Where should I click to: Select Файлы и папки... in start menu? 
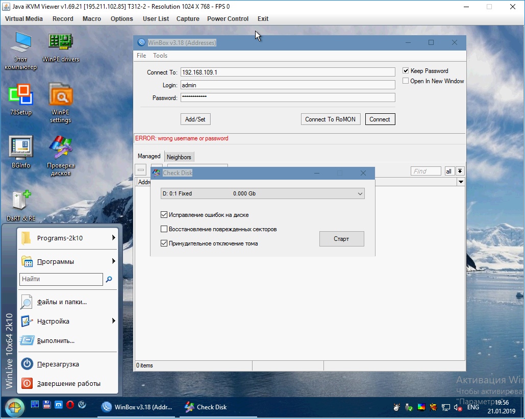click(68, 302)
